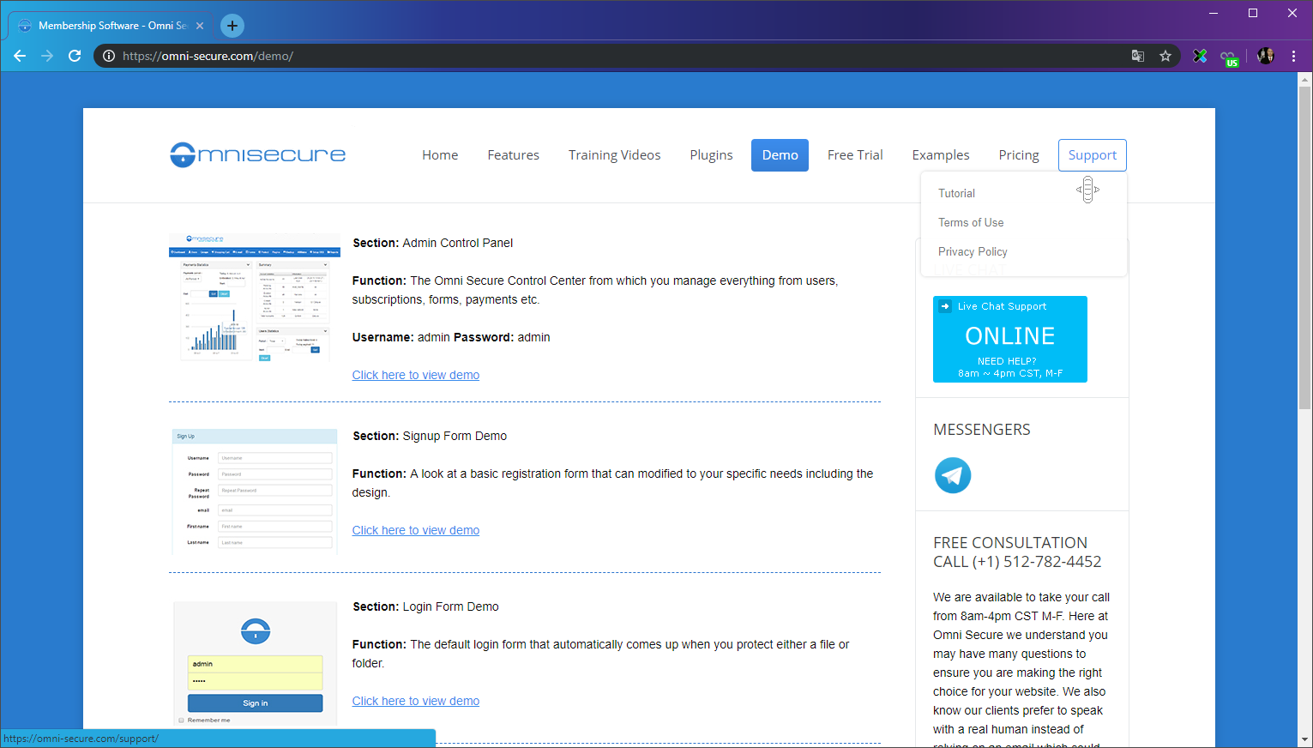This screenshot has height=748, width=1313.
Task: Open the Signup Form screenshot thumbnail
Action: (x=255, y=491)
